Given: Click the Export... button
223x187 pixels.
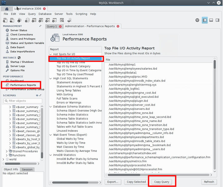Looking at the screenshot, I should 113,182.
